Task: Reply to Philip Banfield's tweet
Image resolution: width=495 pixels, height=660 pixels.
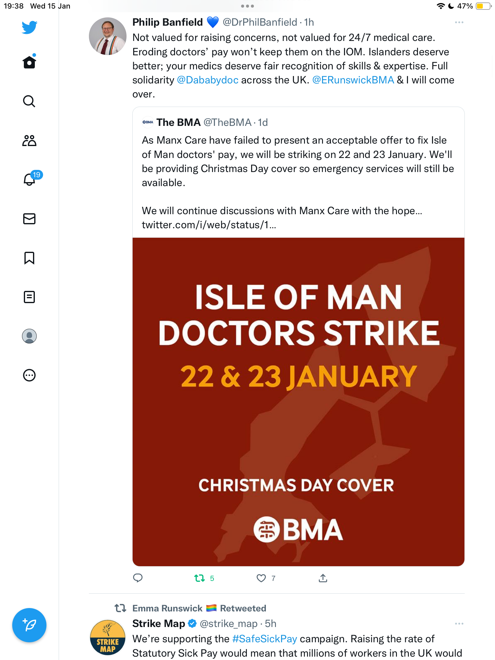Action: pyautogui.click(x=138, y=578)
